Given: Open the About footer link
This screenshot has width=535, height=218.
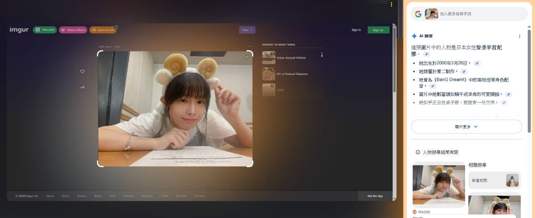Looking at the screenshot, I should (50, 196).
